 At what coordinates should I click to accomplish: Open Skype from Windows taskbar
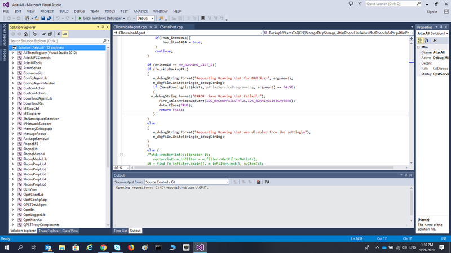point(117,247)
